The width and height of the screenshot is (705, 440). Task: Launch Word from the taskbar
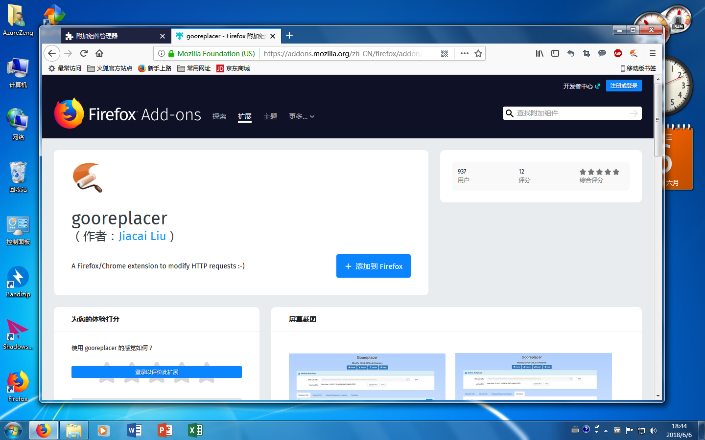pos(134,430)
